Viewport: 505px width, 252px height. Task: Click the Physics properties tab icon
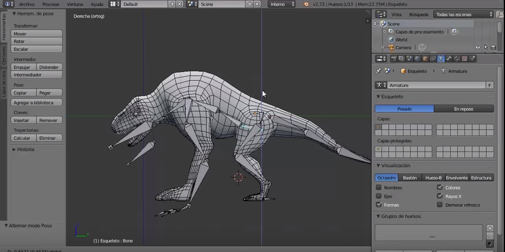click(x=472, y=59)
